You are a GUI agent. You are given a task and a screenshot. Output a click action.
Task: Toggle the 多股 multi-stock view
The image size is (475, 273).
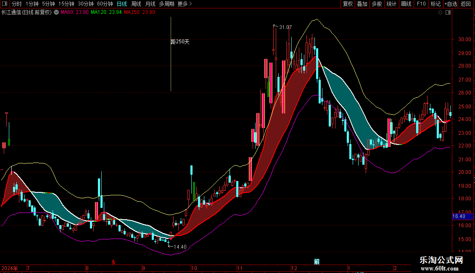point(377,4)
